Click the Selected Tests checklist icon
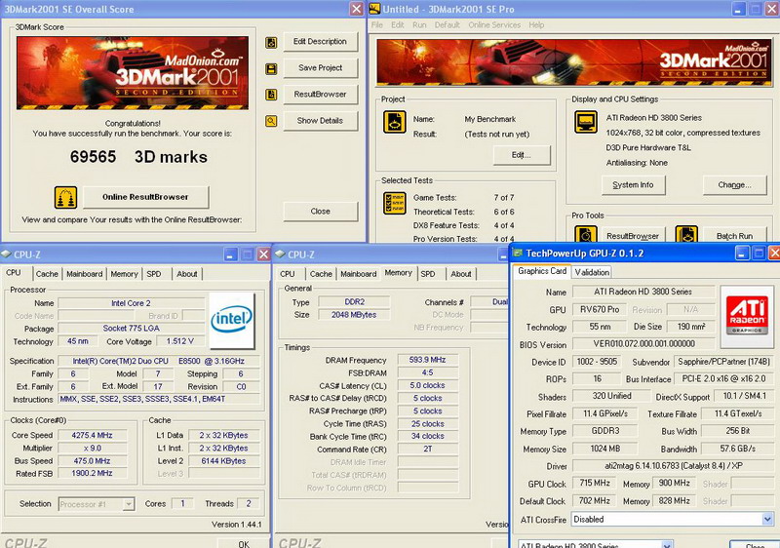Image resolution: width=780 pixels, height=548 pixels. (395, 203)
